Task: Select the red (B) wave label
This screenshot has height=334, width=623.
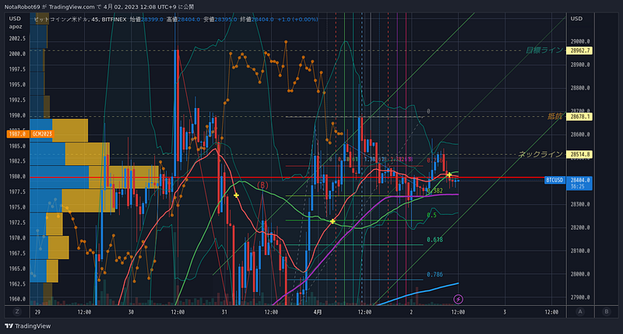Action: 262,185
